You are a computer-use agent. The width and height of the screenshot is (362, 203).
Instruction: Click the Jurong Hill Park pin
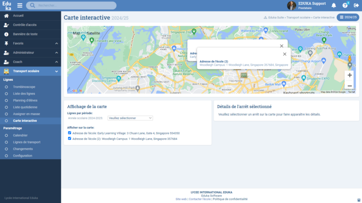(x=138, y=88)
